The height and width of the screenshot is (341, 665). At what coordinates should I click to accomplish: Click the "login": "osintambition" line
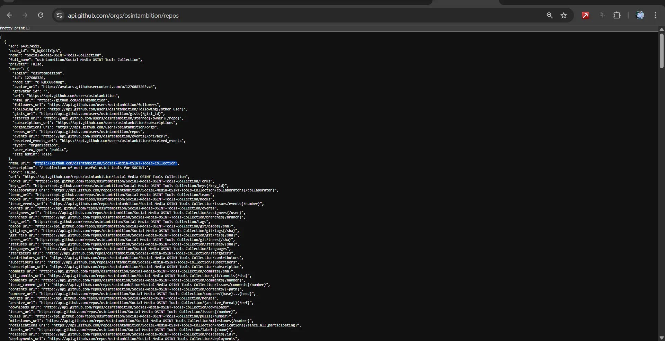pyautogui.click(x=38, y=73)
